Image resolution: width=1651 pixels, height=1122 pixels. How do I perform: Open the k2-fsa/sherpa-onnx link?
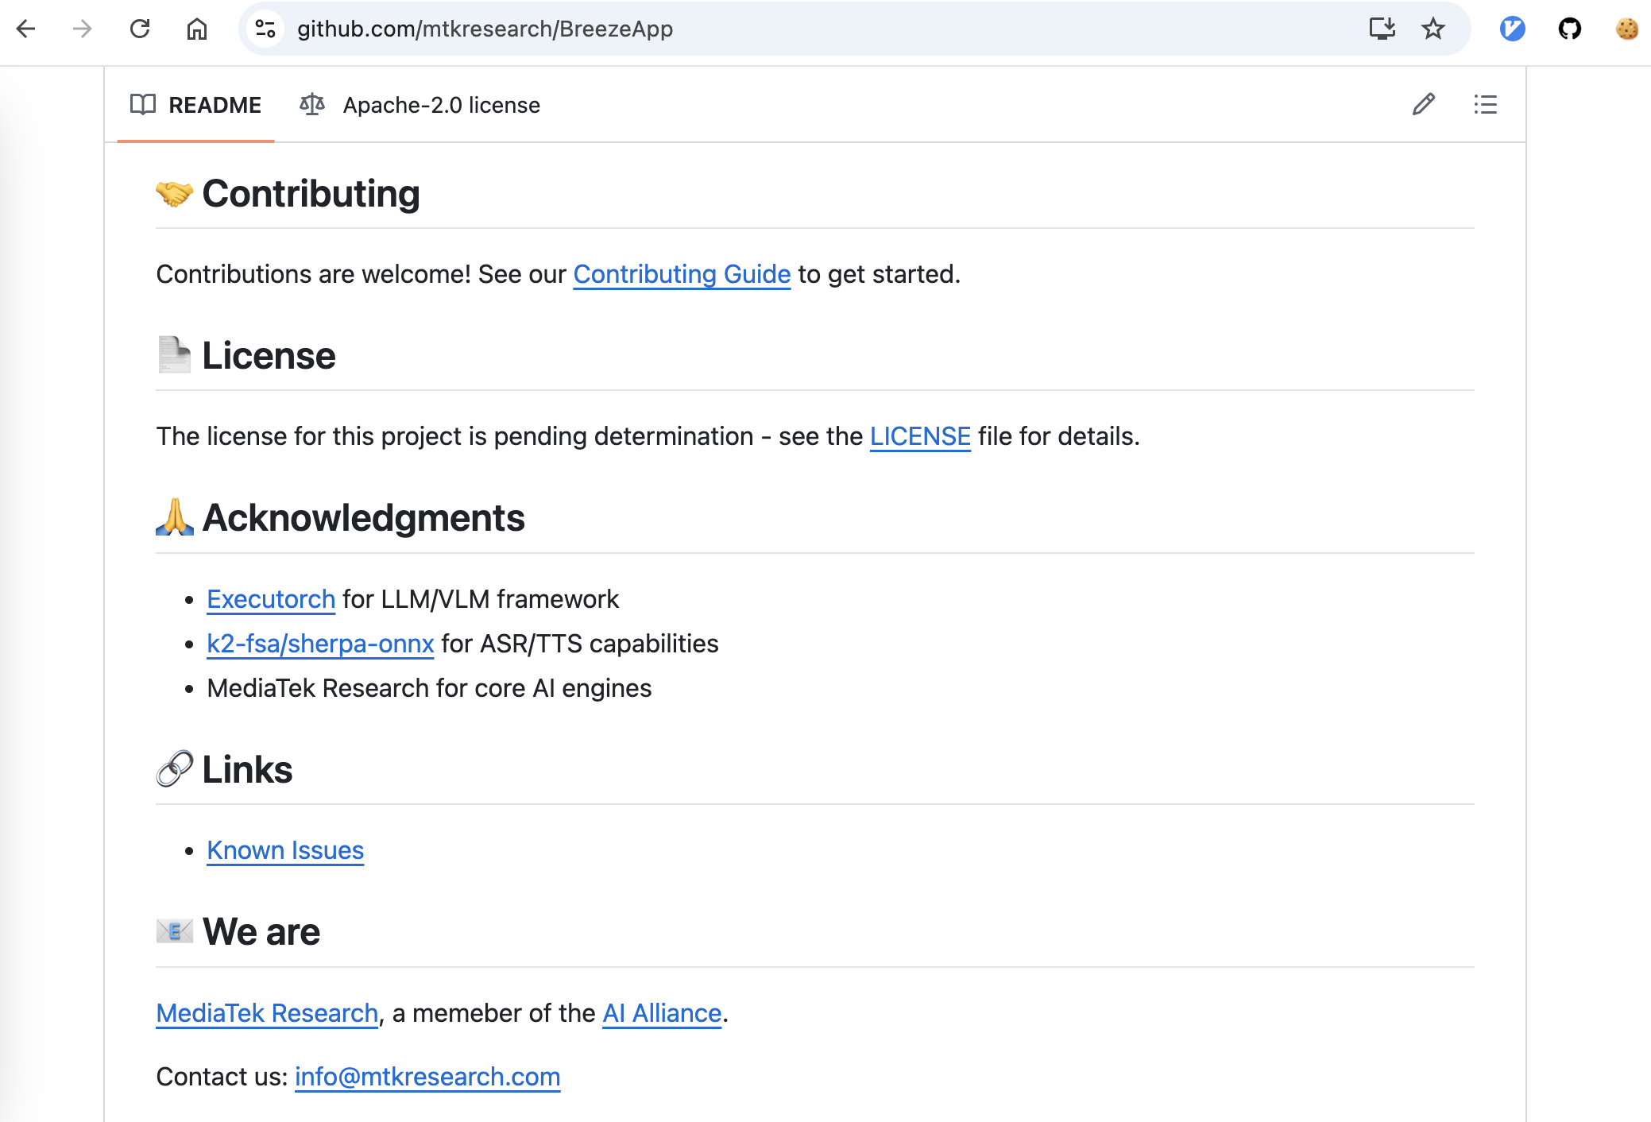point(320,644)
